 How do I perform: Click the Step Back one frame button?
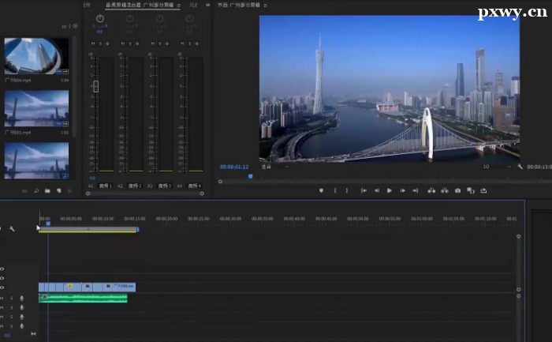pos(376,190)
